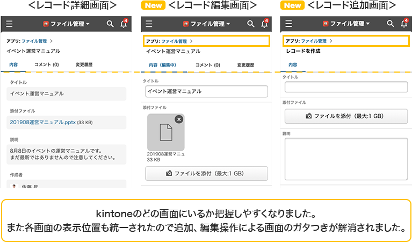Select 内容 tab in record detail screen
This screenshot has height=242, width=412.
click(x=13, y=65)
